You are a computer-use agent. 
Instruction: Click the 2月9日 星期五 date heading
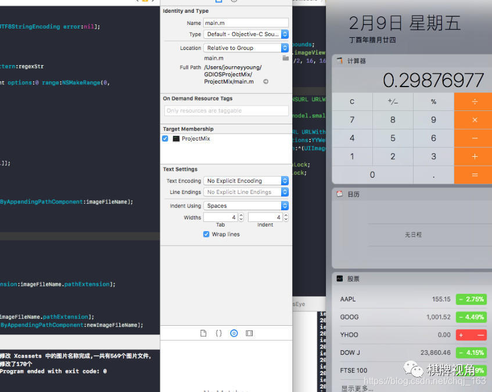tap(405, 23)
